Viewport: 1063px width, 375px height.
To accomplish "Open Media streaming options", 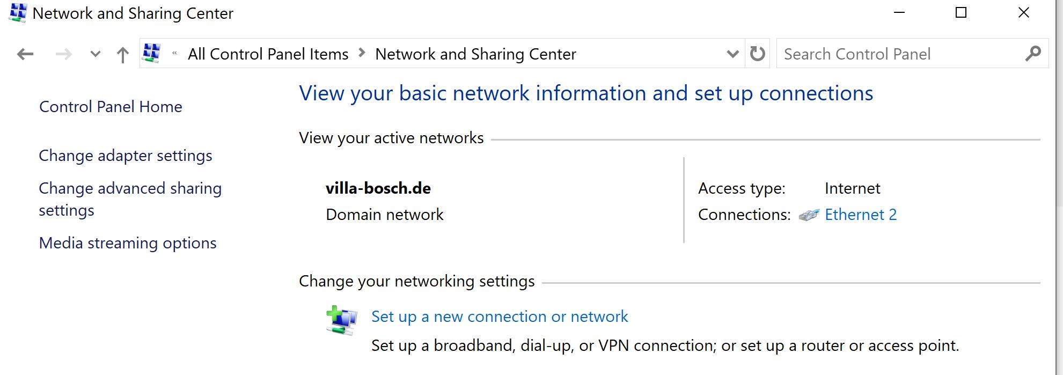I will [x=127, y=243].
